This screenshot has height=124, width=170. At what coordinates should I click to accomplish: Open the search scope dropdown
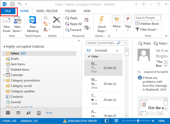click(x=125, y=43)
